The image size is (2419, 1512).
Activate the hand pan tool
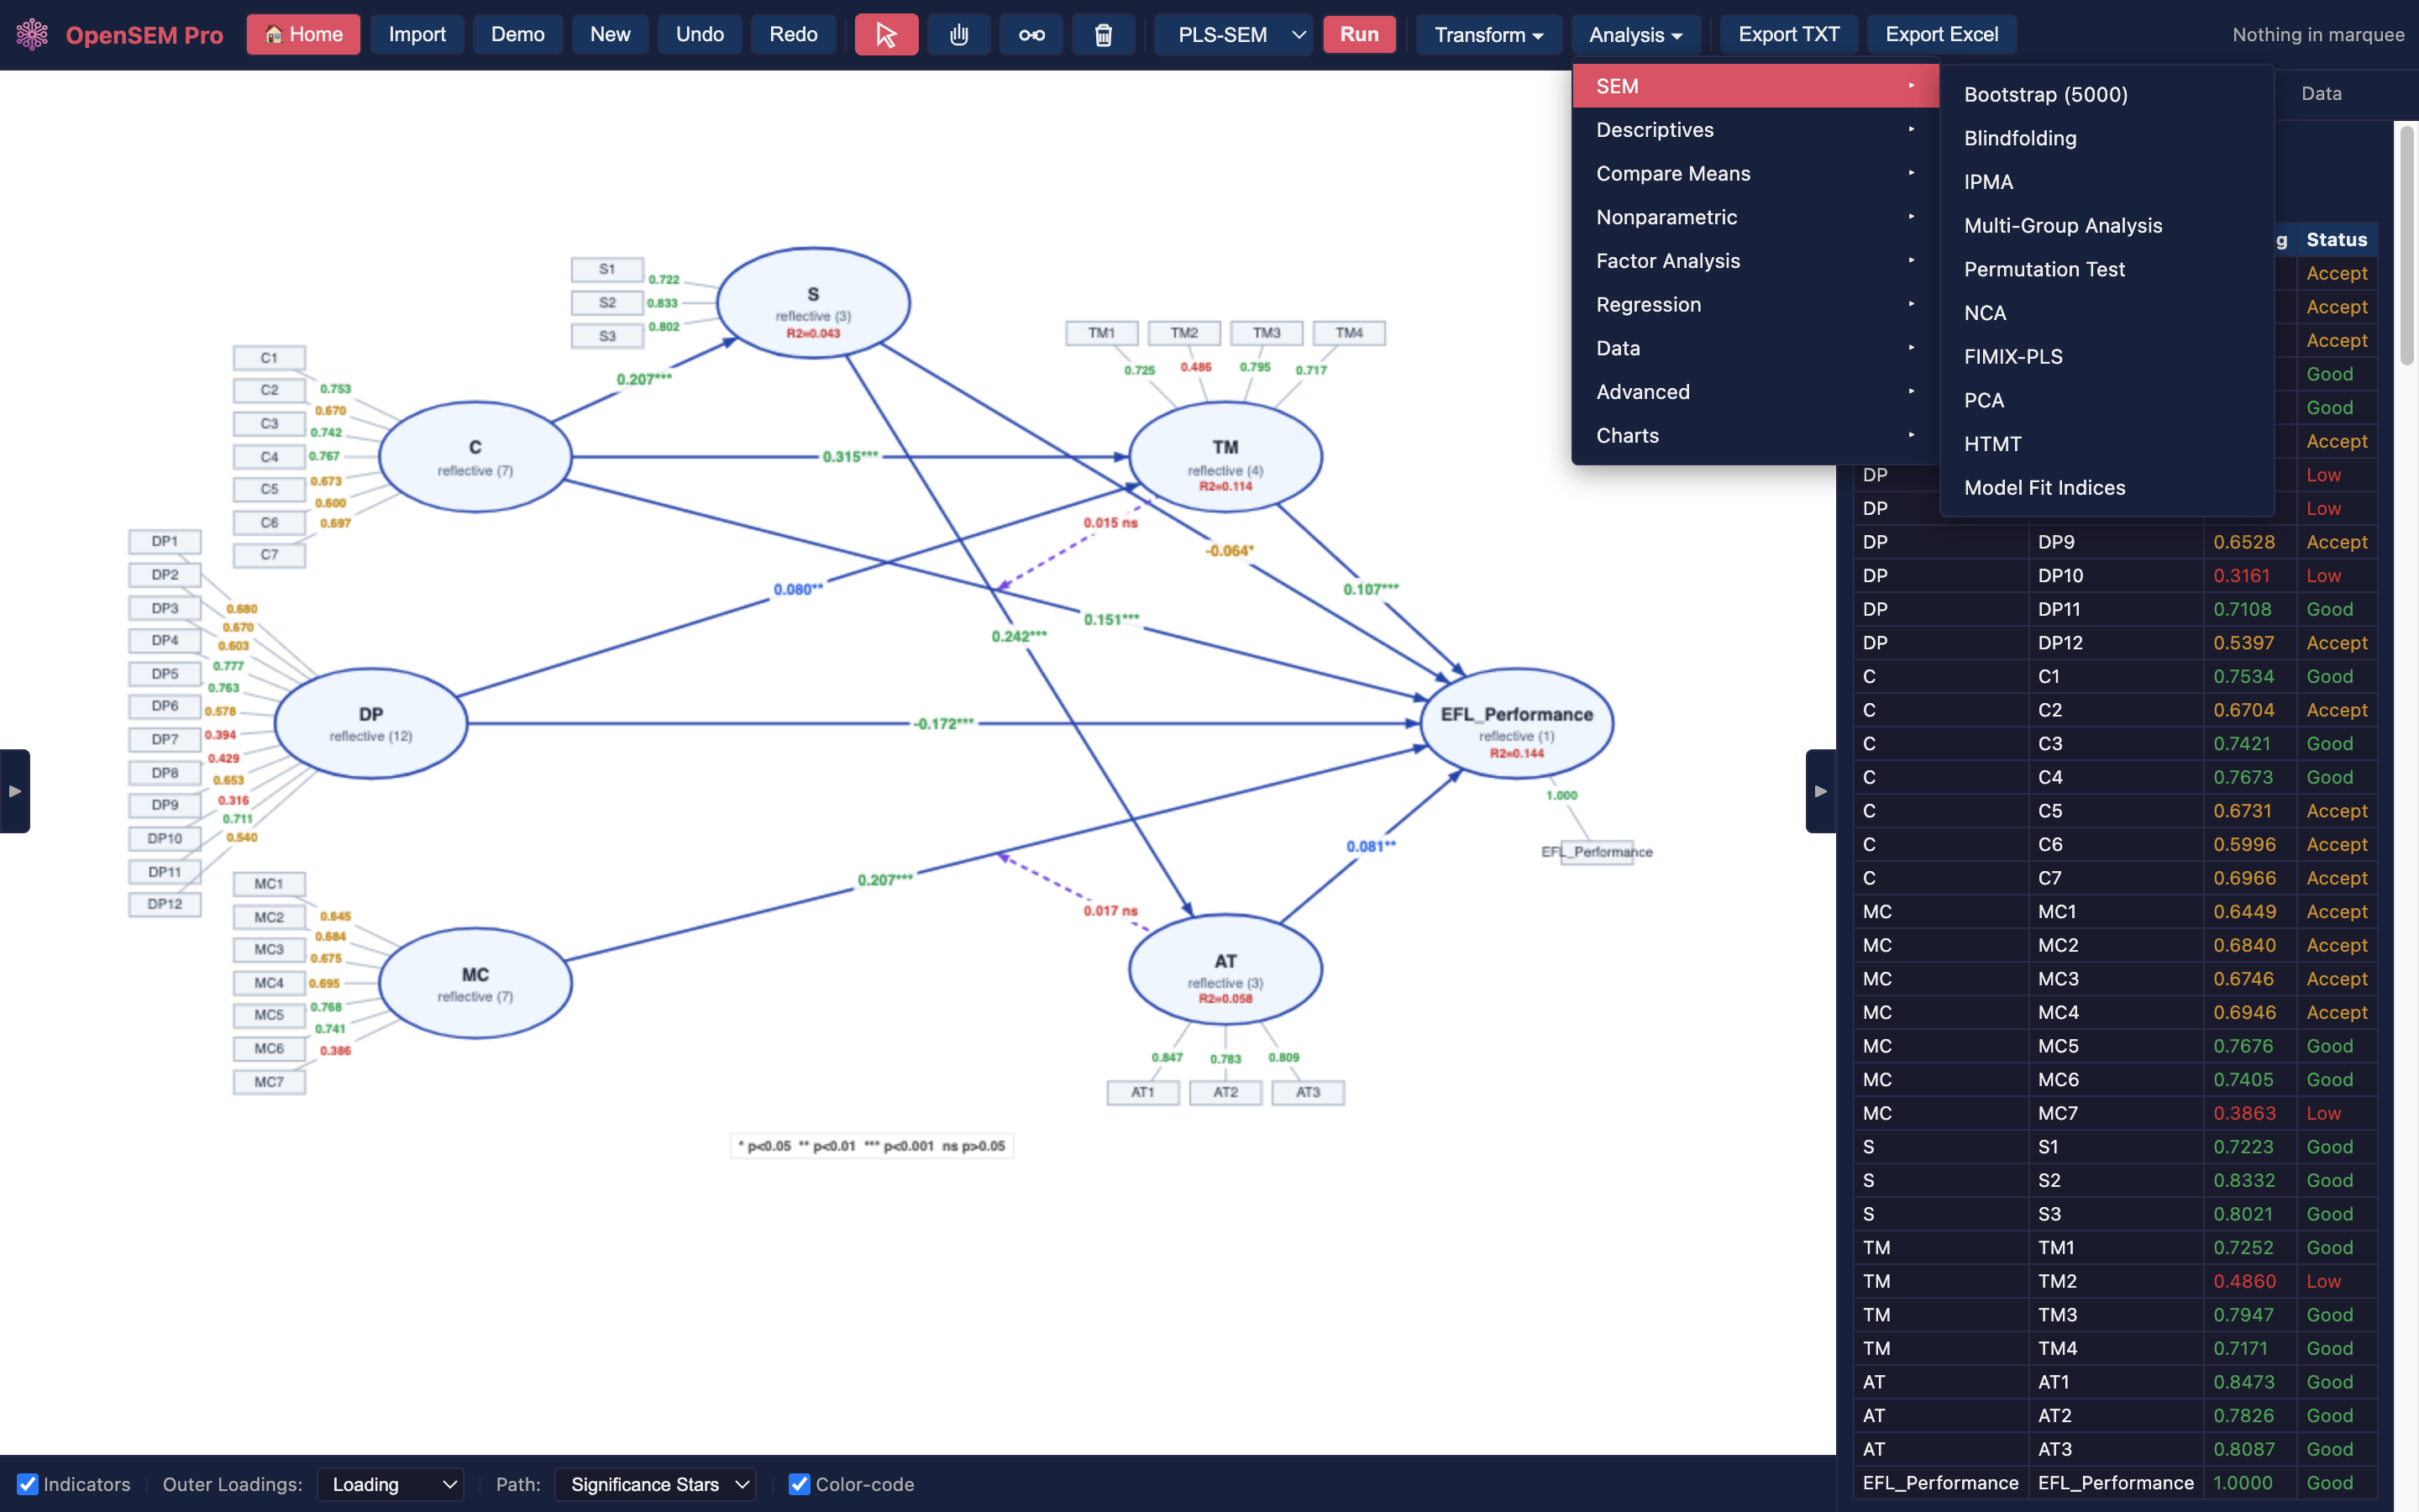(x=958, y=35)
